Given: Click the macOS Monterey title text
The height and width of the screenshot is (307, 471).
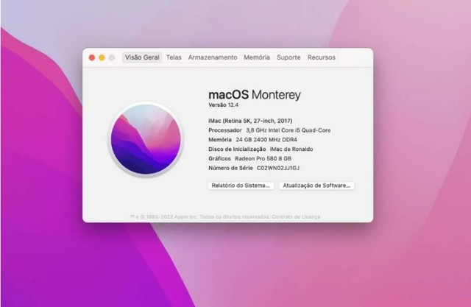Looking at the screenshot, I should pyautogui.click(x=255, y=95).
